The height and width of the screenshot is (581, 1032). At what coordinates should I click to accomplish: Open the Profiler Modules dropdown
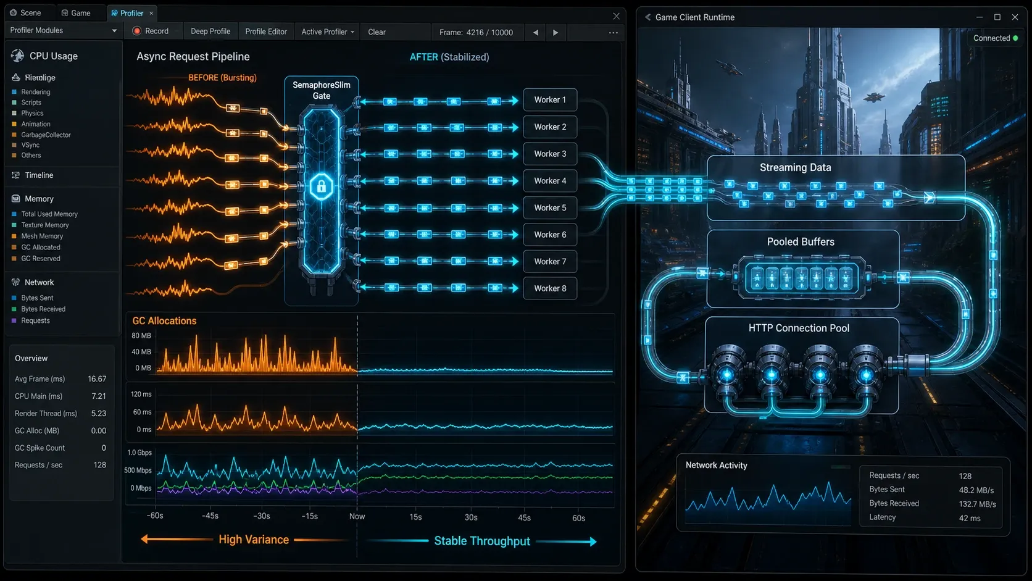(63, 30)
